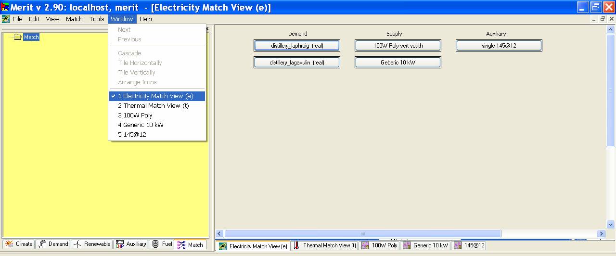The height and width of the screenshot is (256, 616).
Task: Open the Climate tab with sun icon
Action: click(18, 244)
